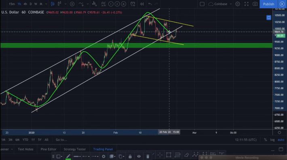This screenshot has width=287, height=160.
Task: Select the YTD date range
Action: pos(25,140)
